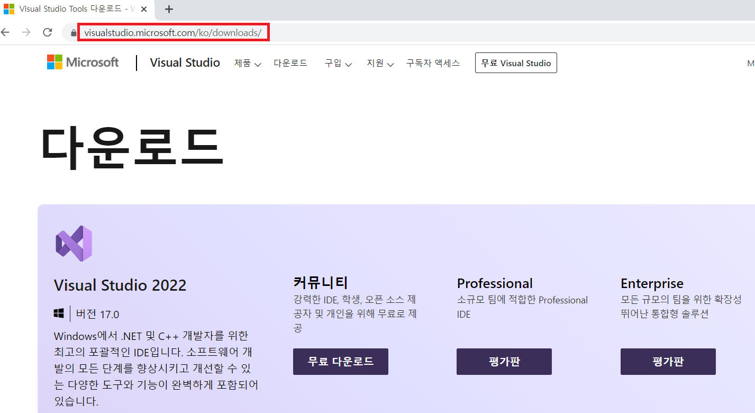Reload the page with refresh icon
Viewport: 755px width, 413px height.
[48, 32]
